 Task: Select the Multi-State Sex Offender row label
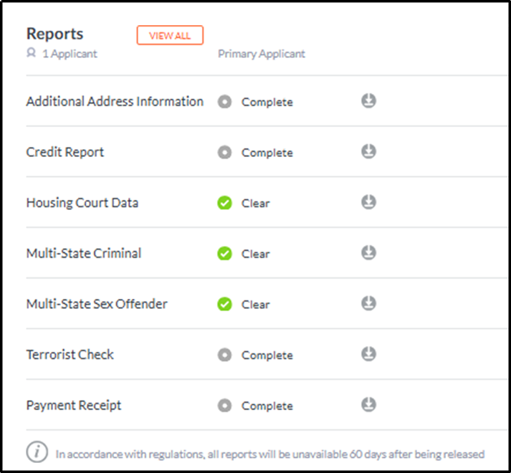(97, 304)
